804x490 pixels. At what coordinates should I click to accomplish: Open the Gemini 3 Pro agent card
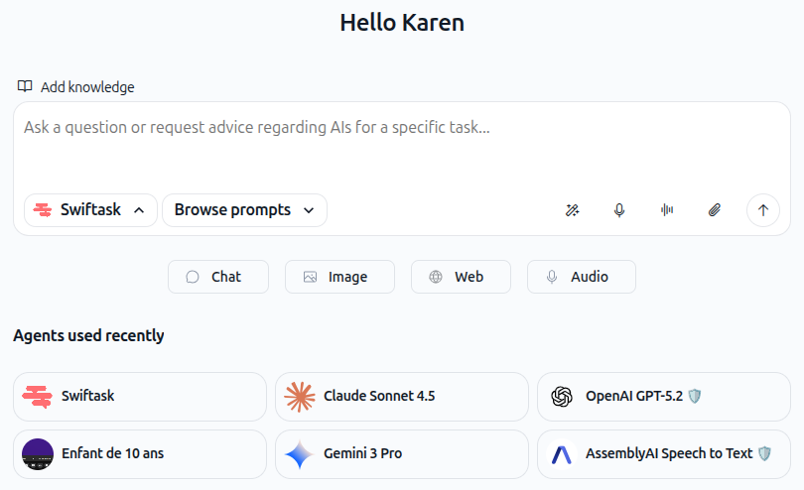pyautogui.click(x=401, y=454)
